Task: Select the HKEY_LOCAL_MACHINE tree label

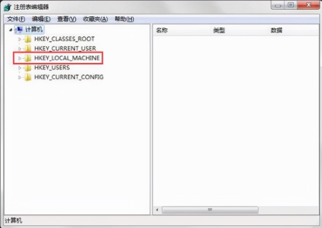Action: 67,58
